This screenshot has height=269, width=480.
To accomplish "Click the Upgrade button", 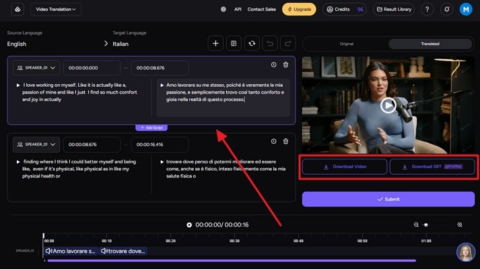I will [x=299, y=9].
